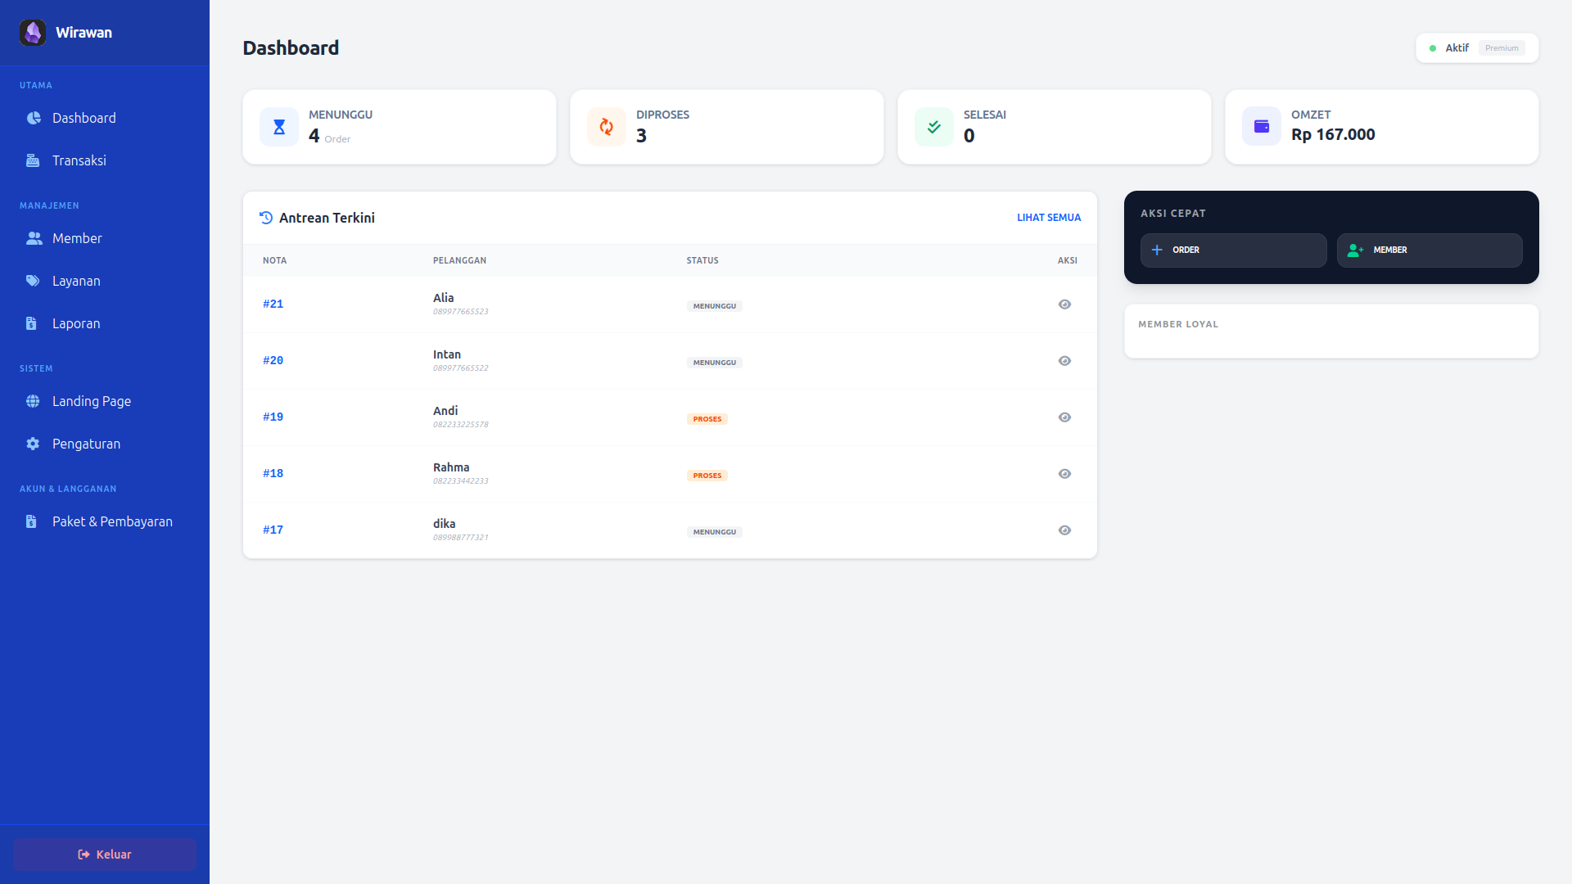Click the eye icon on dika's order #17
1572x884 pixels.
[1064, 530]
